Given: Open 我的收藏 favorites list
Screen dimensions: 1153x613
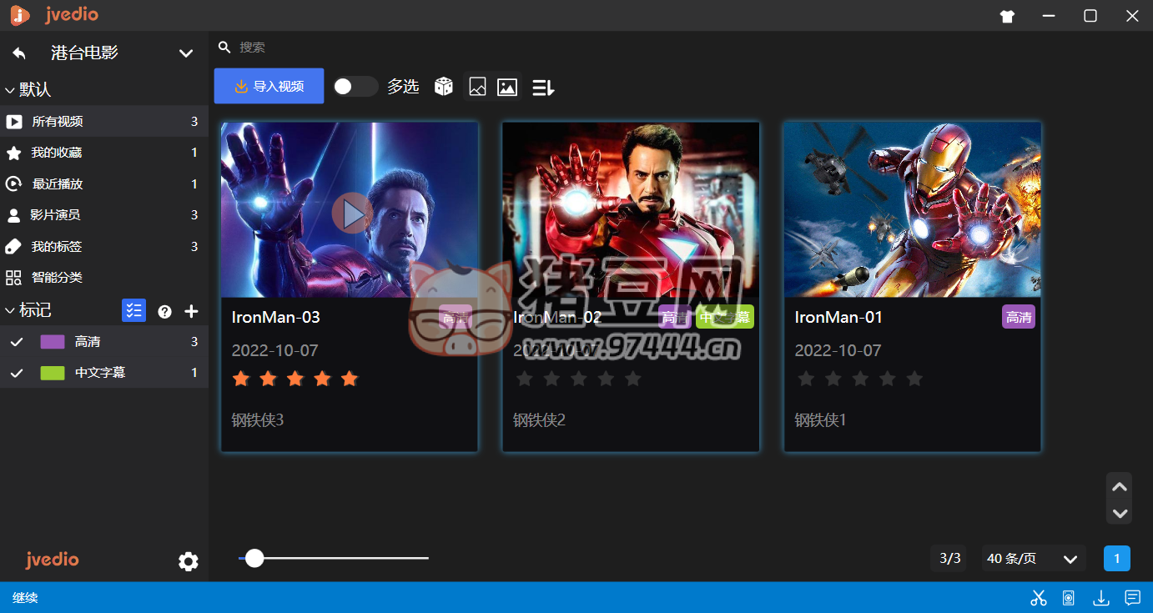Looking at the screenshot, I should point(104,153).
